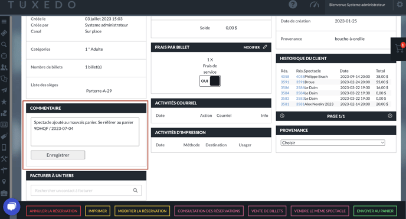This screenshot has height=219, width=406.
Task: Open the paper plane icon in sidebar
Action: pos(4,90)
